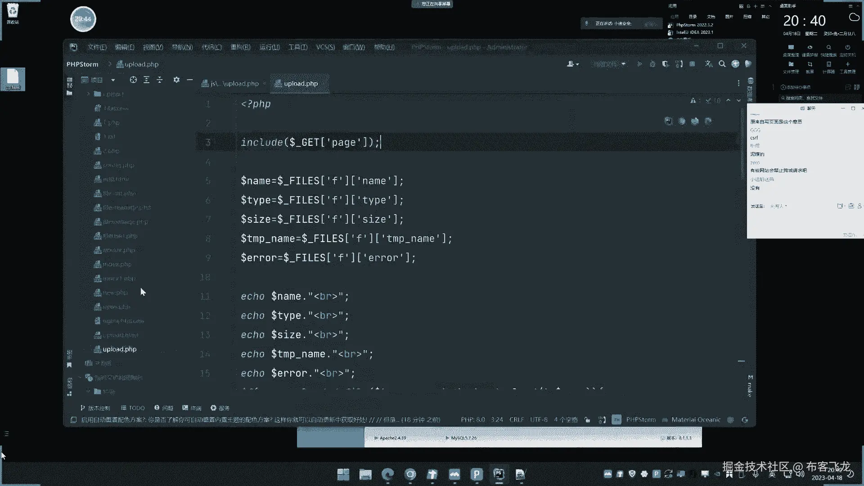Open the TODO tool window button
The height and width of the screenshot is (486, 864).
pos(133,408)
